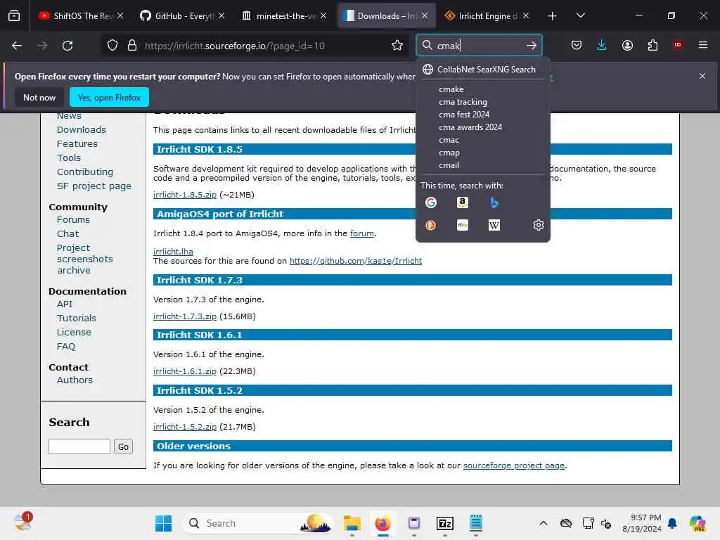Image resolution: width=720 pixels, height=540 pixels.
Task: Click 'Not now' on the notification
Action: (x=39, y=97)
